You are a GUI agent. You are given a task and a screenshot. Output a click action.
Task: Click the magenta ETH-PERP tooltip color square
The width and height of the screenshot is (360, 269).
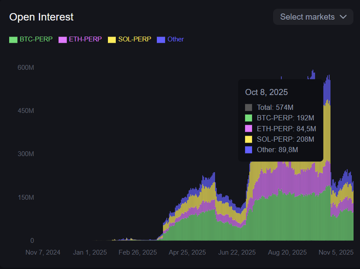(x=248, y=128)
